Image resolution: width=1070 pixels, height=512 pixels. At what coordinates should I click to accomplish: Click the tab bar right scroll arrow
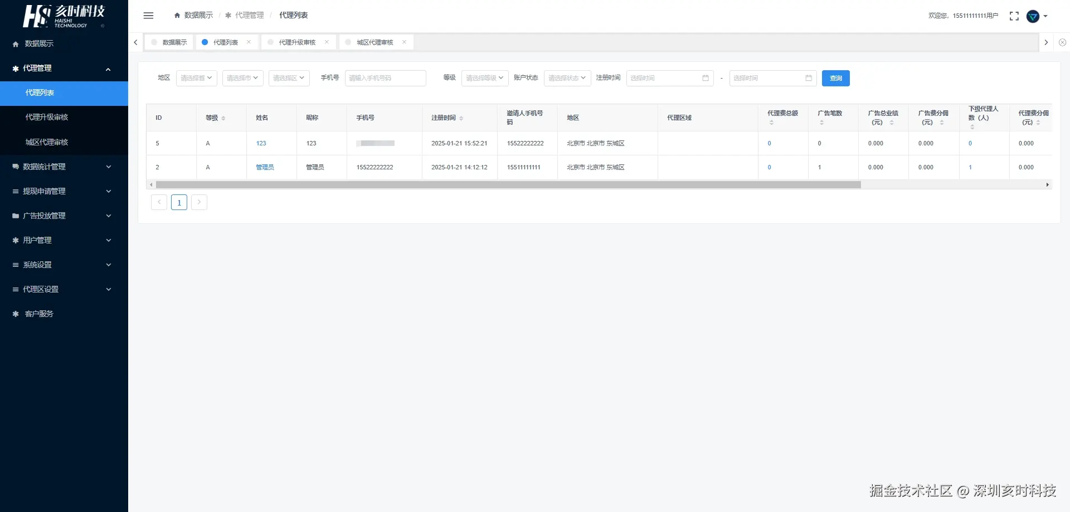(x=1046, y=42)
